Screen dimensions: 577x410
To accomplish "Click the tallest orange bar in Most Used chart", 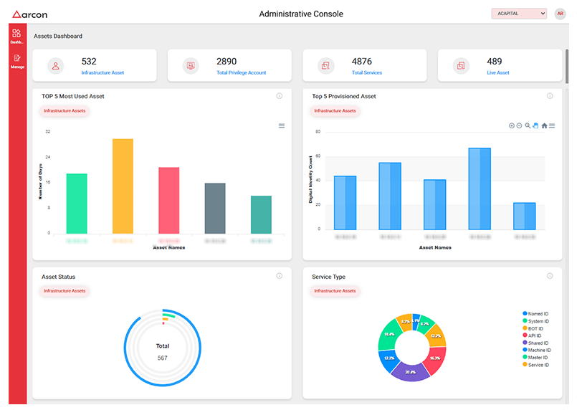I will [x=123, y=186].
